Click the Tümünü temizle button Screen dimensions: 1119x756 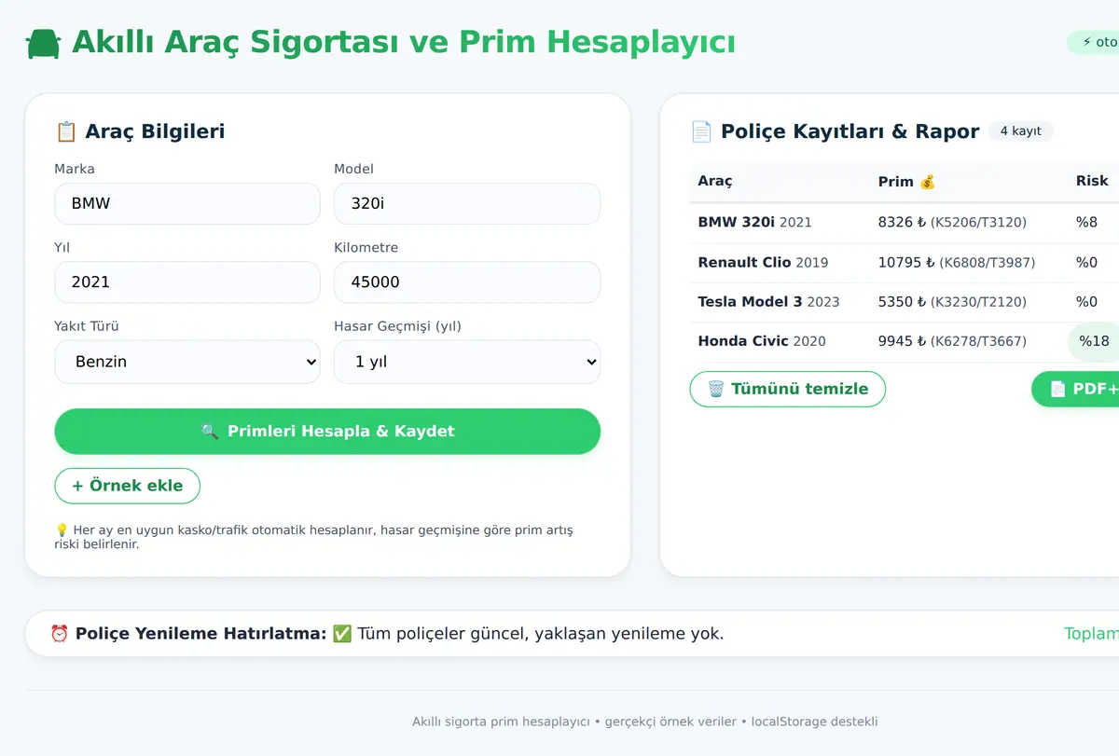pos(788,389)
